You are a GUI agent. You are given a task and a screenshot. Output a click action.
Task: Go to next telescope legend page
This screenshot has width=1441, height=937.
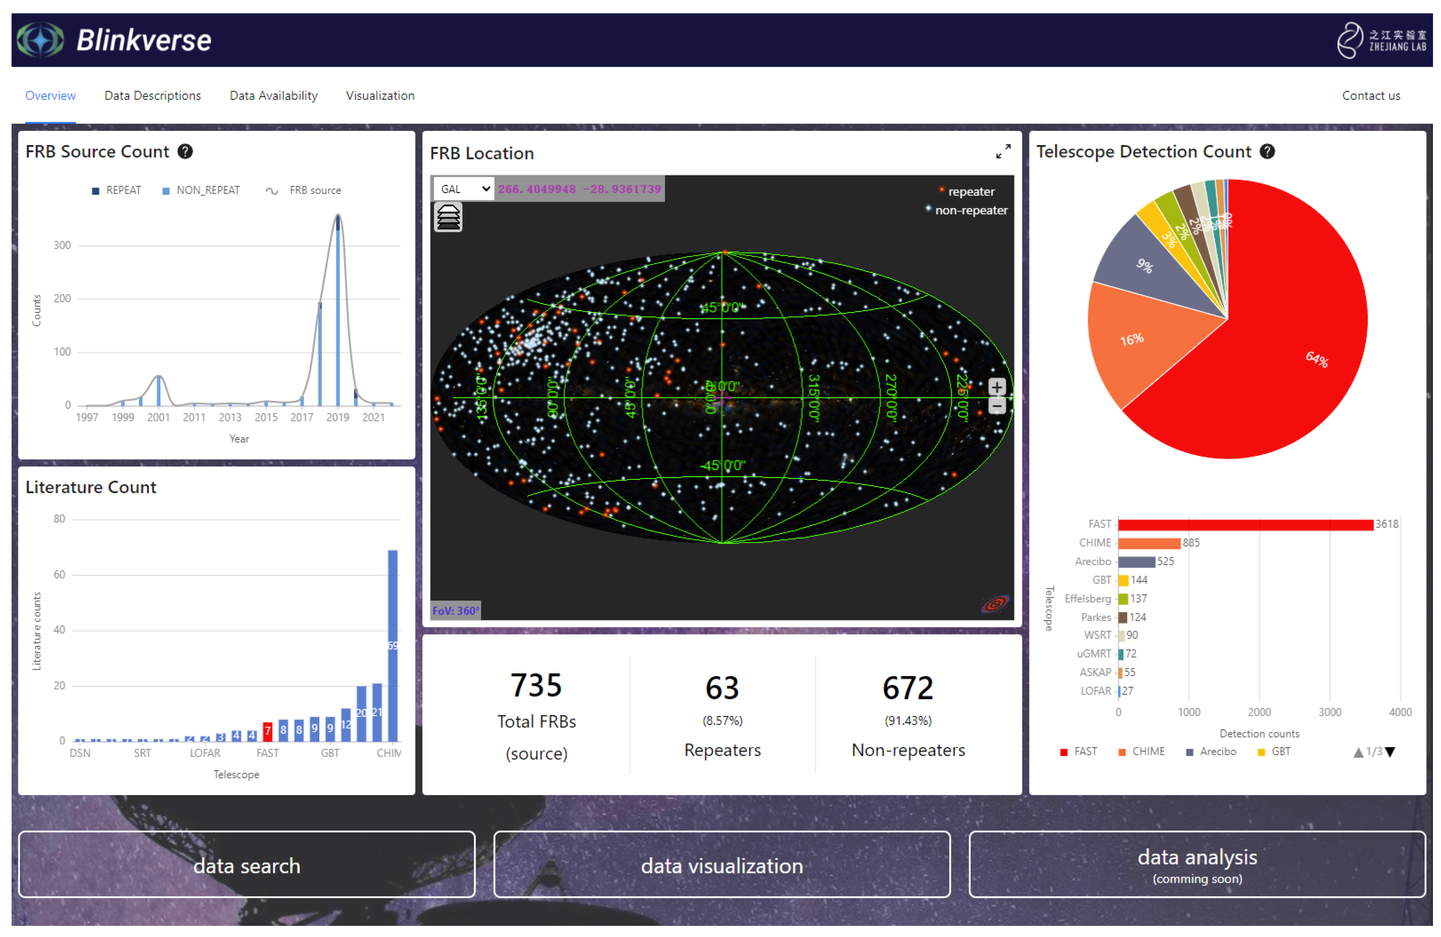pos(1390,752)
